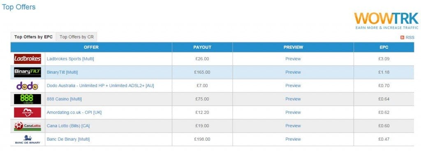Image resolution: width=421 pixels, height=151 pixels.
Task: Click the CanaLotto logo image
Action: tap(28, 126)
